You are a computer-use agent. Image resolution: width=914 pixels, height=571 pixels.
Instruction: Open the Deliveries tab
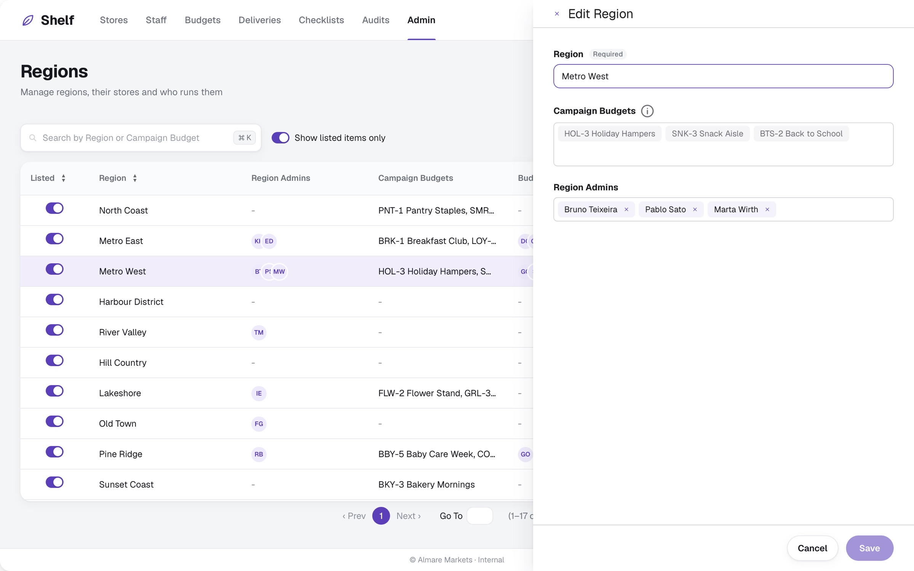260,20
